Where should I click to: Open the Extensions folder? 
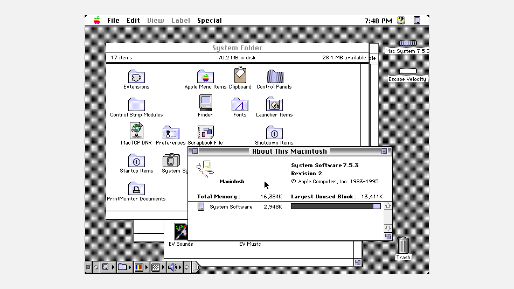tap(136, 77)
